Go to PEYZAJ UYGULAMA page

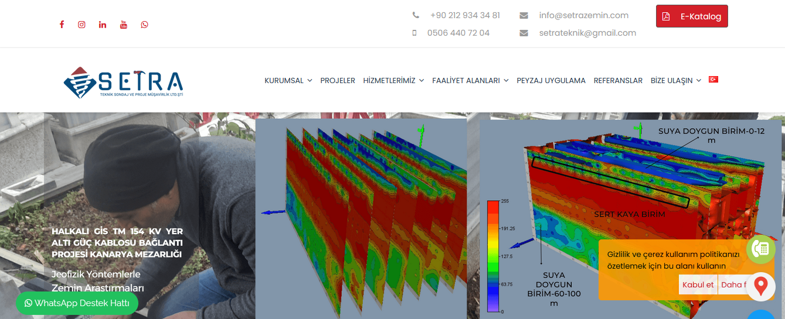(x=551, y=81)
